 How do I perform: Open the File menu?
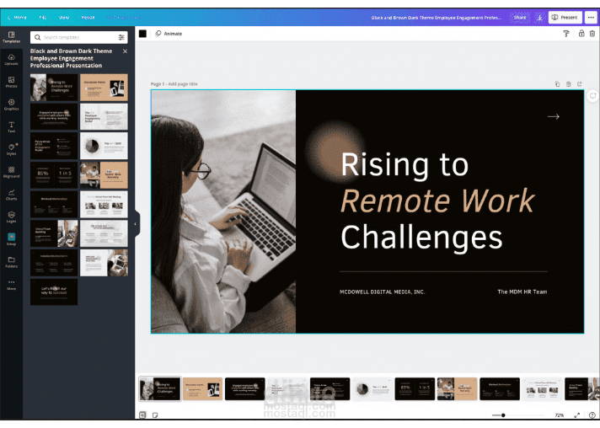pos(42,17)
